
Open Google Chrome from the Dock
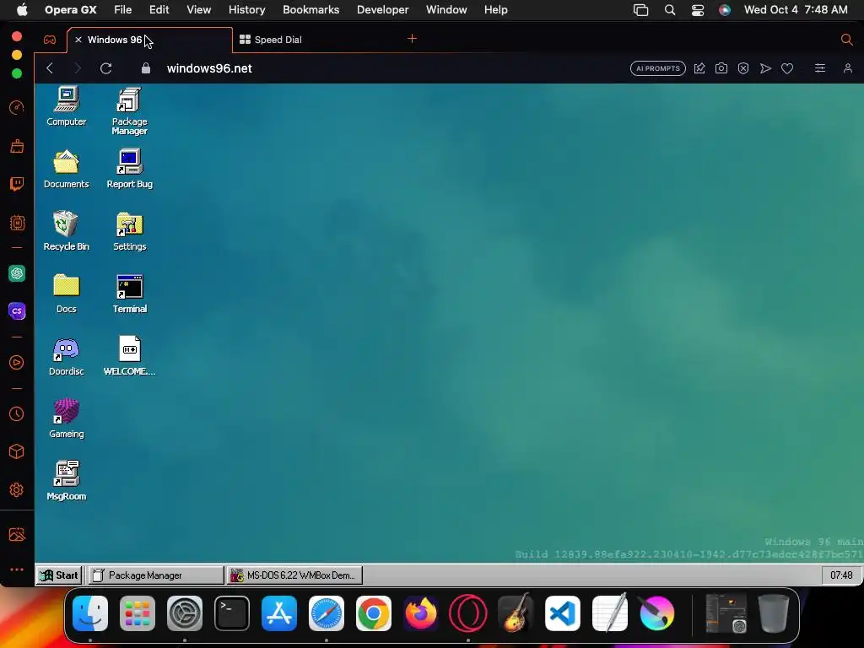coord(374,613)
